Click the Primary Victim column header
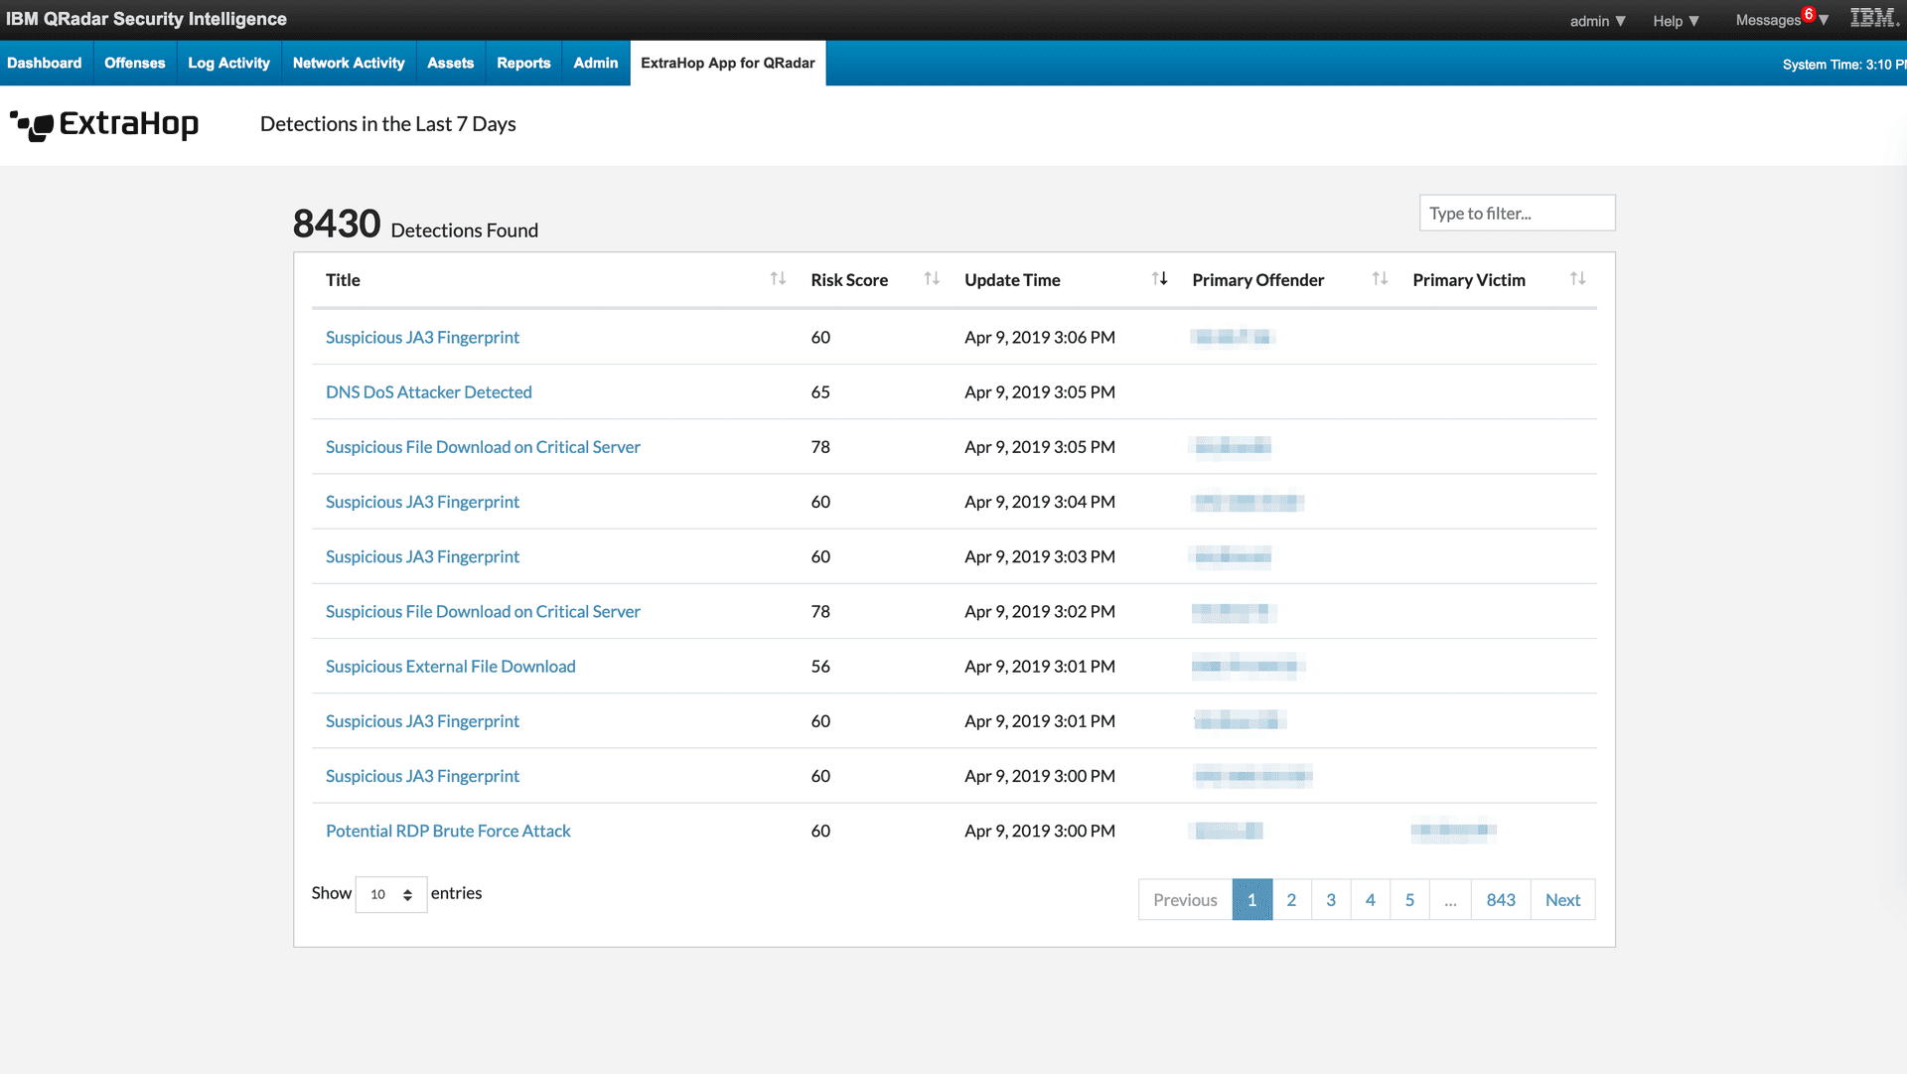 coord(1469,280)
